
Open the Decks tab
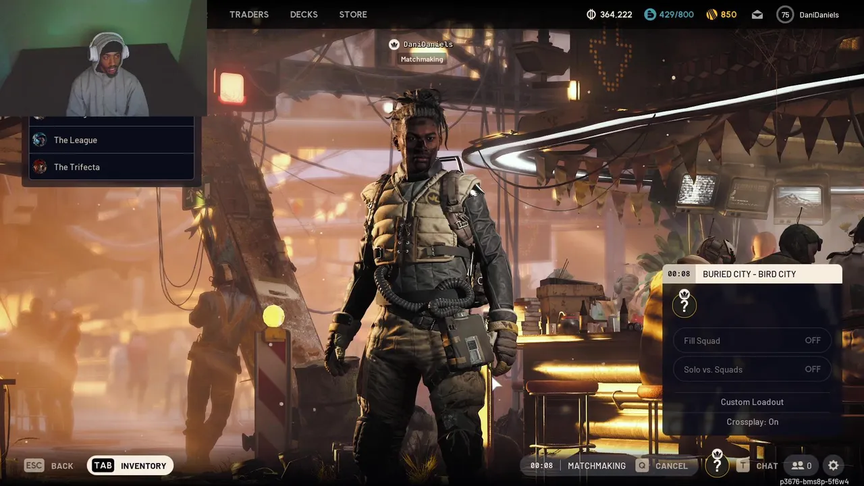[x=304, y=14]
